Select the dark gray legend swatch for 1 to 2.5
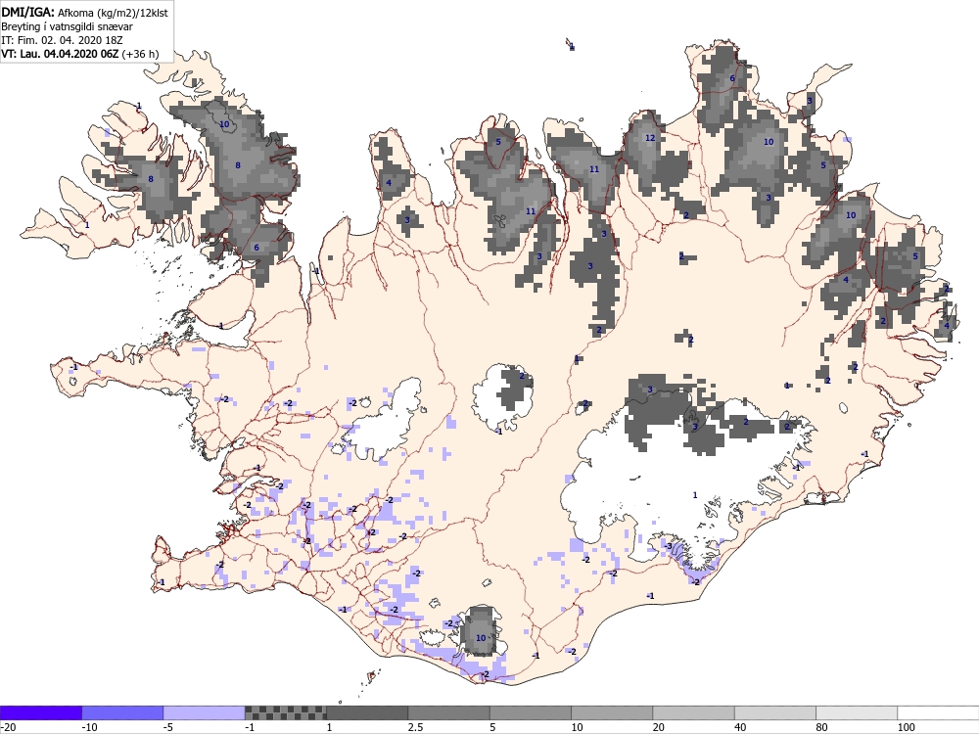The height and width of the screenshot is (734, 979). click(367, 712)
